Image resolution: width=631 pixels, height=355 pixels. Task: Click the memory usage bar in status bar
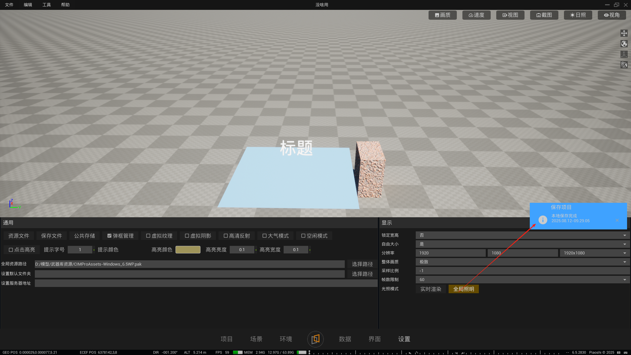(x=301, y=352)
